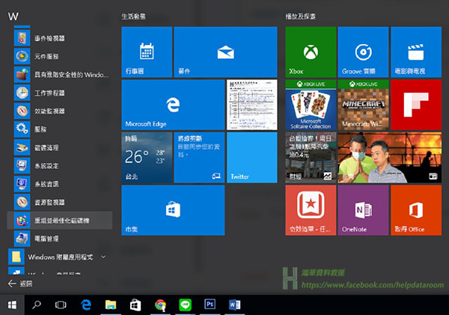Image resolution: width=449 pixels, height=315 pixels.
Task: Open Photoshop from the taskbar
Action: coord(210,305)
